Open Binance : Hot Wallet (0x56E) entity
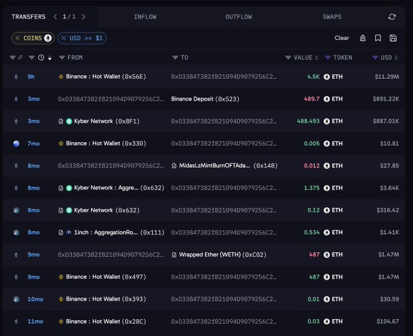This screenshot has width=413, height=336. pos(106,77)
